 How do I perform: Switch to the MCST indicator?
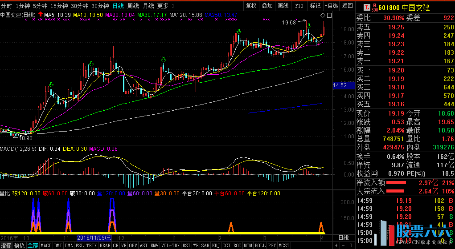click(284, 245)
